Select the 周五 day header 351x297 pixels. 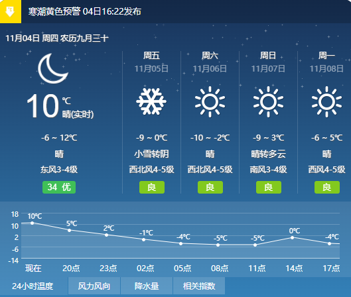(x=151, y=56)
